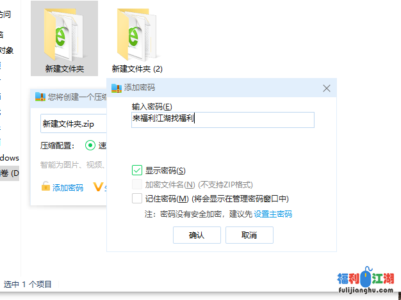Enable the 记住密码(M) checkbox
Screen dimensions: 401x300
tap(136, 198)
